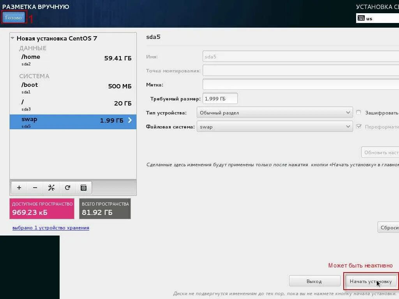
Task: Click the 20 ГБ size value
Action: [x=123, y=103]
